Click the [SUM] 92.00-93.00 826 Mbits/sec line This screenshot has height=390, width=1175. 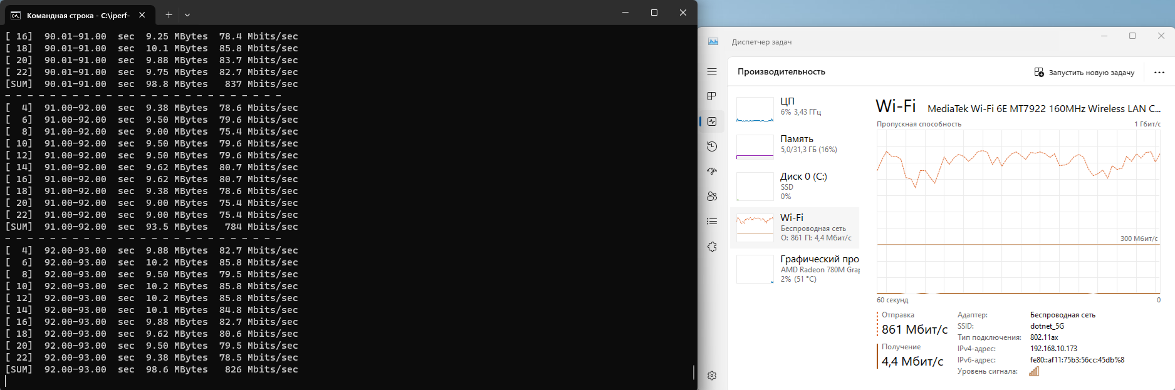(x=152, y=369)
